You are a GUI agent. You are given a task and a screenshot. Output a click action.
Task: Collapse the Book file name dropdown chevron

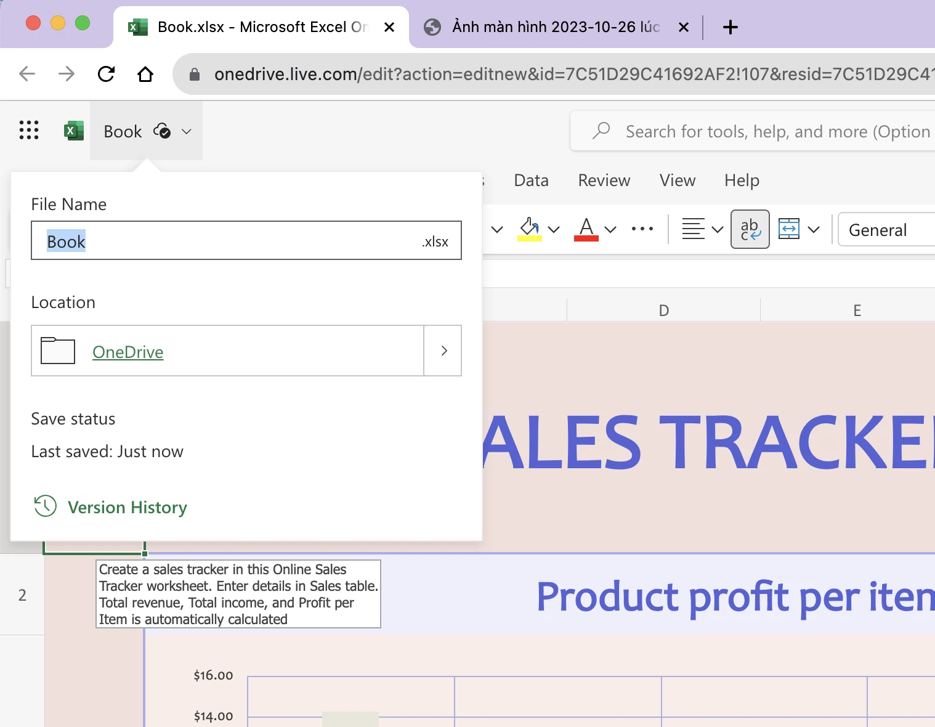click(x=186, y=131)
